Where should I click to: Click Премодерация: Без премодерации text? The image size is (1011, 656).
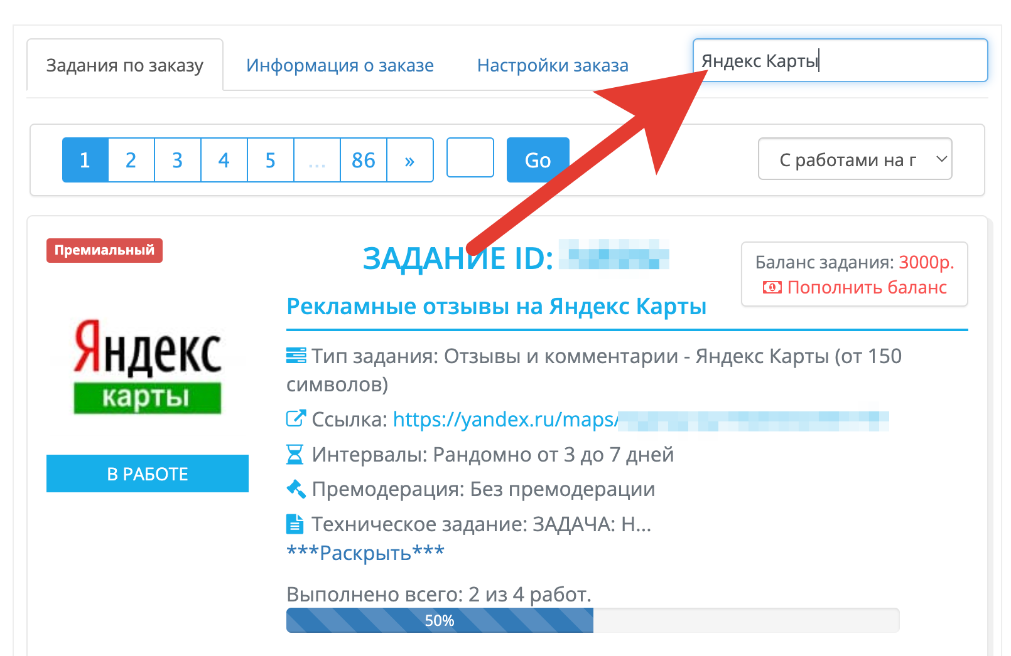[x=484, y=489]
